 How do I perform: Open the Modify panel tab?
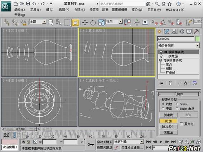(167, 32)
